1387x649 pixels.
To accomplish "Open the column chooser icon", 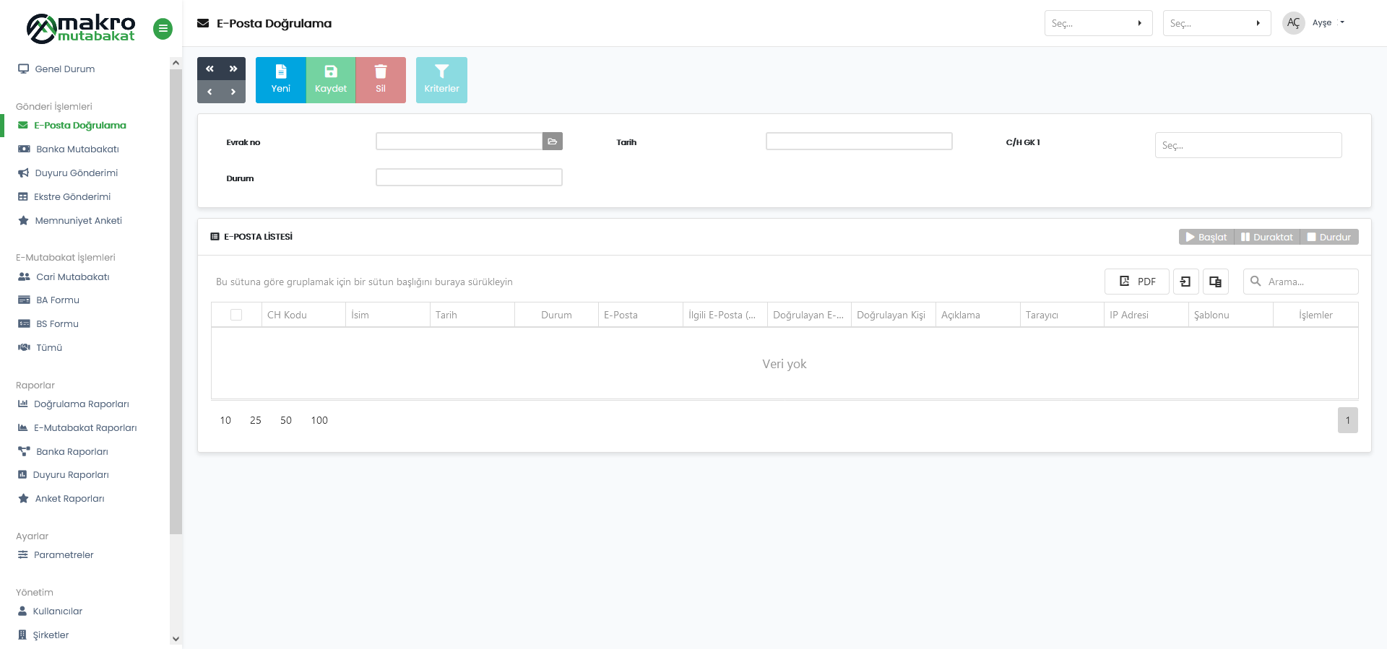I will pyautogui.click(x=1215, y=282).
